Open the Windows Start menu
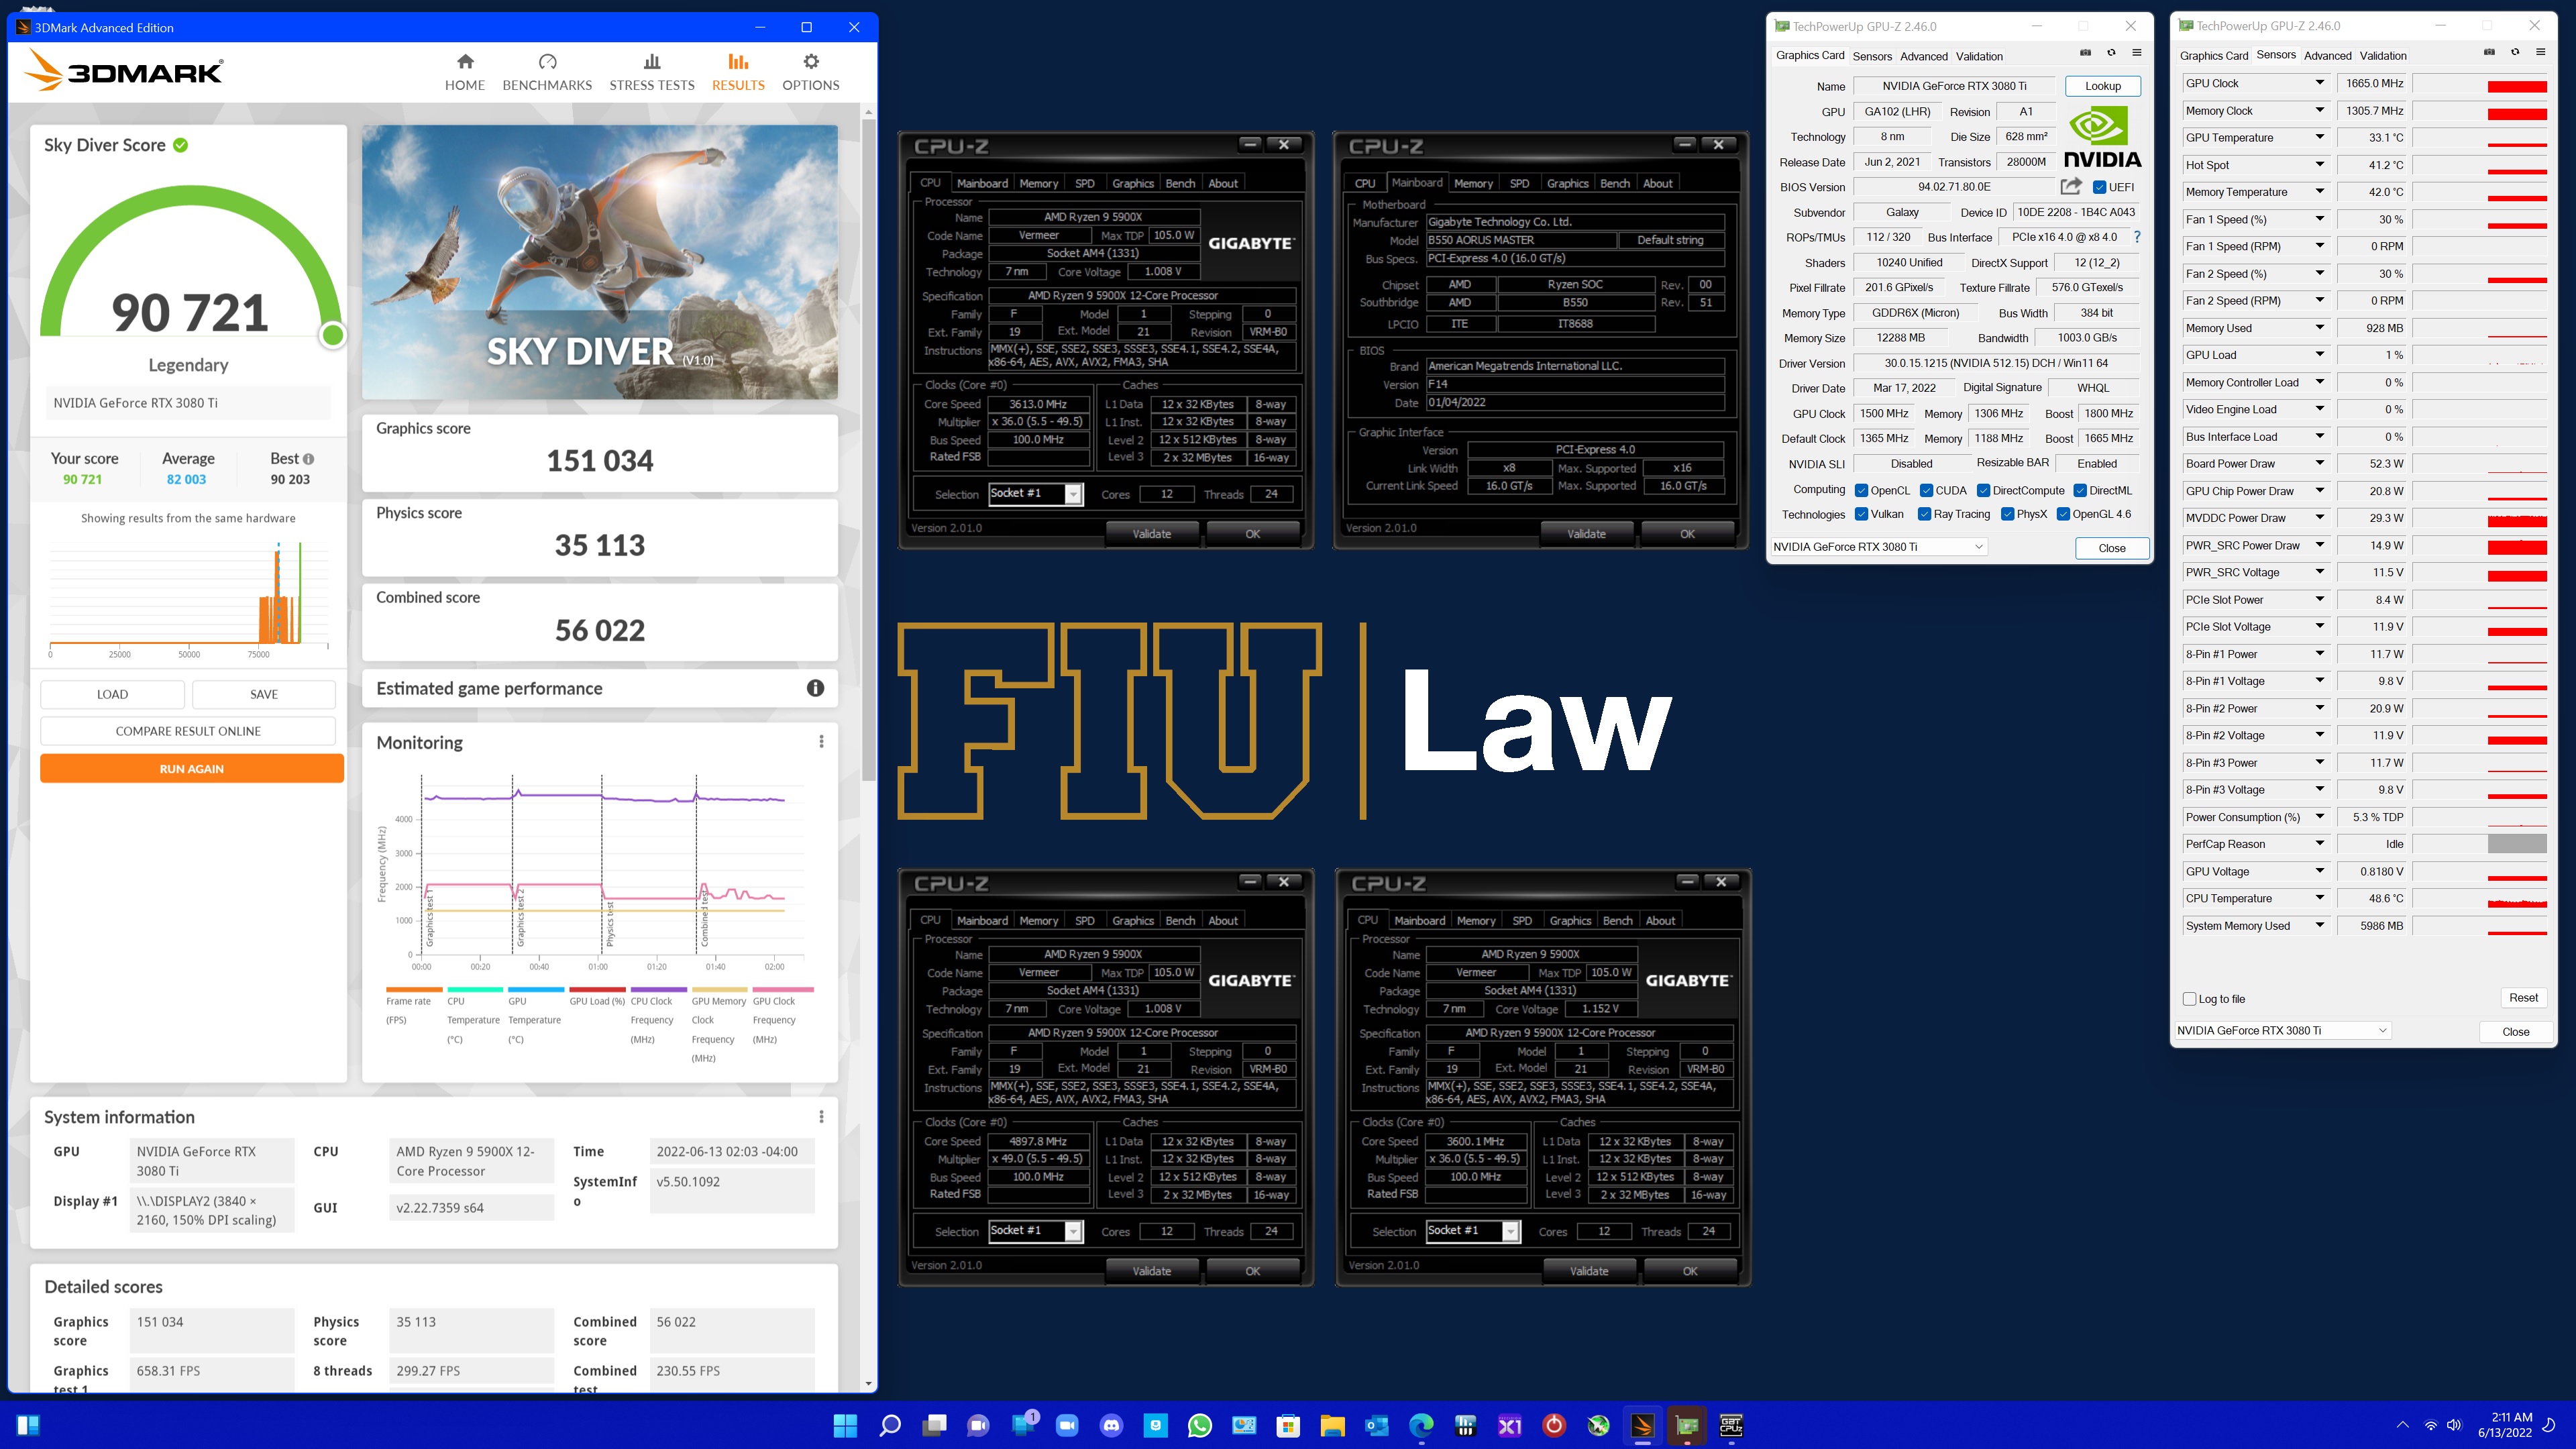This screenshot has width=2576, height=1449. (845, 1425)
